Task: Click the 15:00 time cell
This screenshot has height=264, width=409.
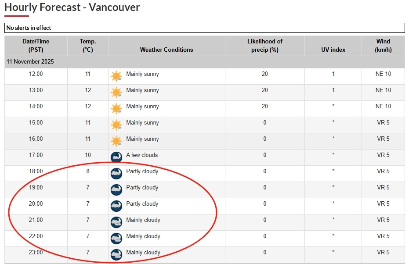Action: click(x=36, y=123)
